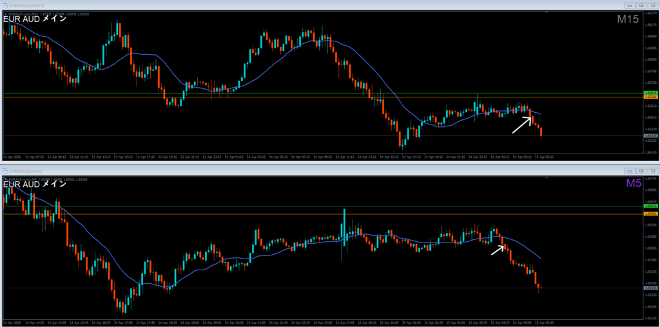Viewport: 660px width, 327px height.
Task: Select the orange price label on M5 chart
Action: [650, 213]
